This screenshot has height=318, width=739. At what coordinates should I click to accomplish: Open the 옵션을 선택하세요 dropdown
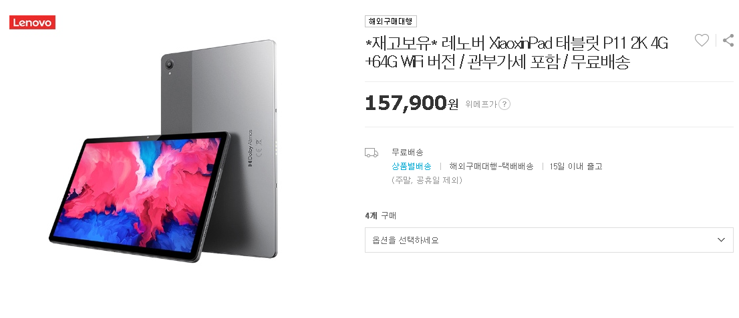549,240
